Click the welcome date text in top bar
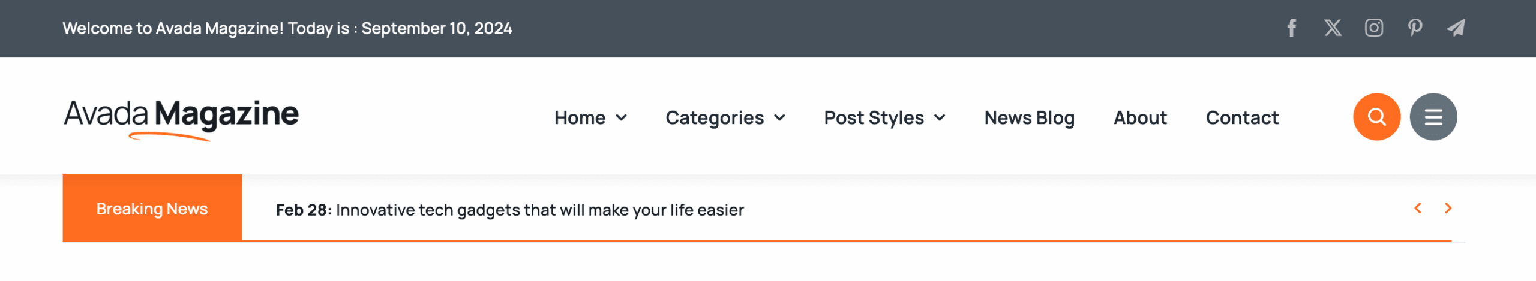The image size is (1536, 281). [287, 28]
